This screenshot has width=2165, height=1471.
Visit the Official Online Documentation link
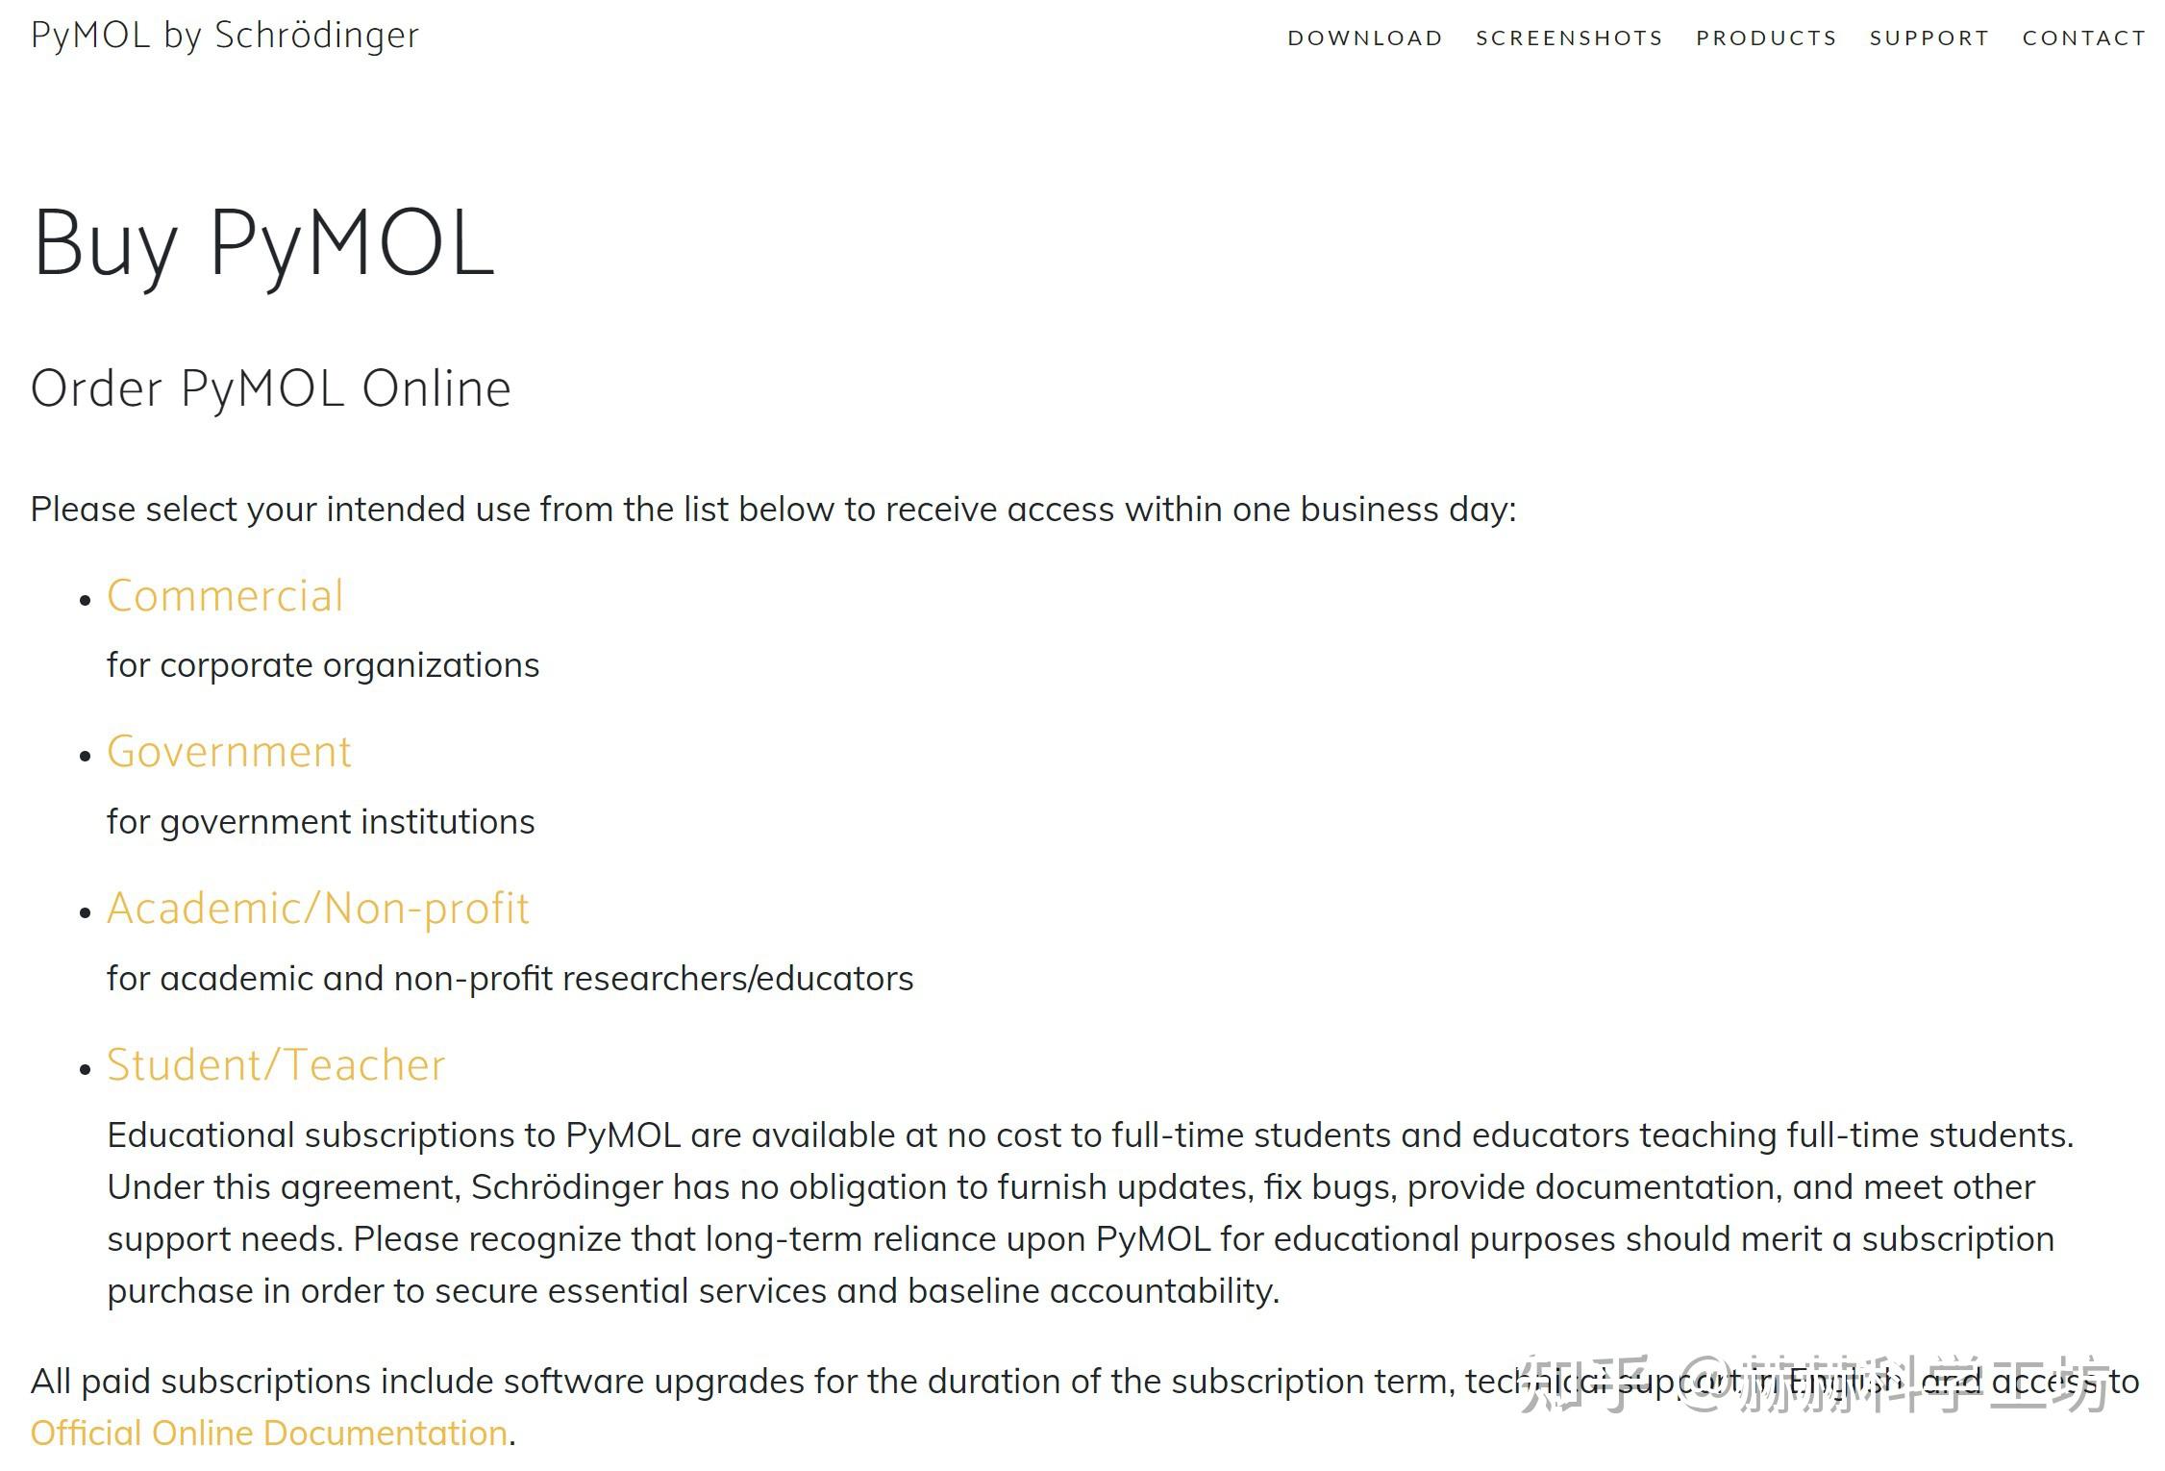269,1434
